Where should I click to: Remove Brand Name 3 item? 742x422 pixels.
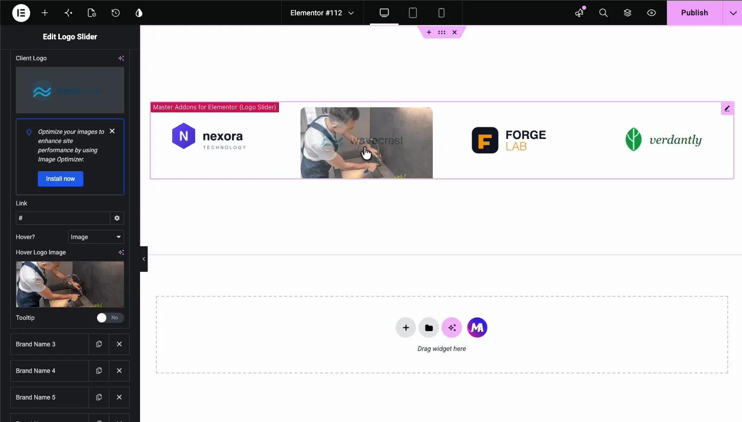119,344
